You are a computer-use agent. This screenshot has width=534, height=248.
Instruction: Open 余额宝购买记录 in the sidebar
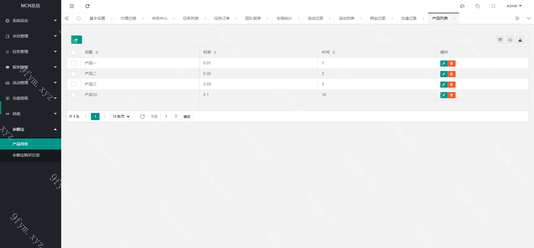point(31,155)
